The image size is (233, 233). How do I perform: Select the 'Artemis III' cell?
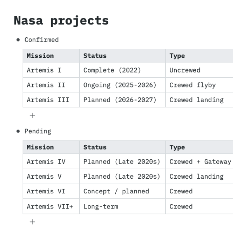tap(51, 100)
